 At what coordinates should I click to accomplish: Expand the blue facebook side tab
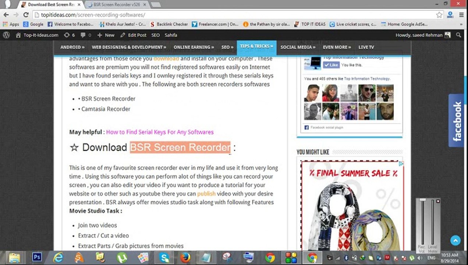[457, 121]
